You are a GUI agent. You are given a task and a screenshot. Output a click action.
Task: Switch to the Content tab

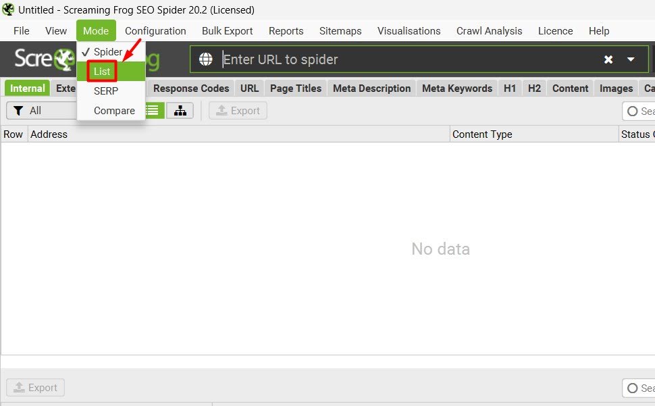[570, 88]
